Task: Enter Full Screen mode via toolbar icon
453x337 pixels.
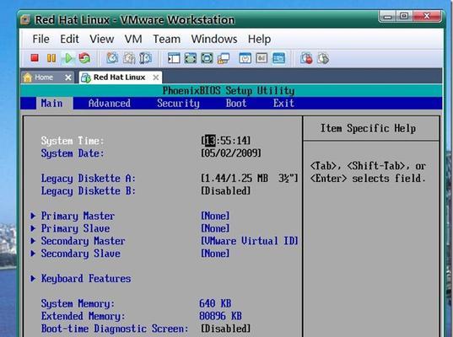Action: tap(207, 58)
